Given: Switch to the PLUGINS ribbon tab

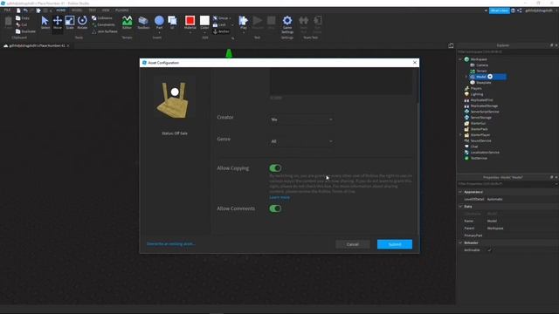Looking at the screenshot, I should (x=122, y=10).
